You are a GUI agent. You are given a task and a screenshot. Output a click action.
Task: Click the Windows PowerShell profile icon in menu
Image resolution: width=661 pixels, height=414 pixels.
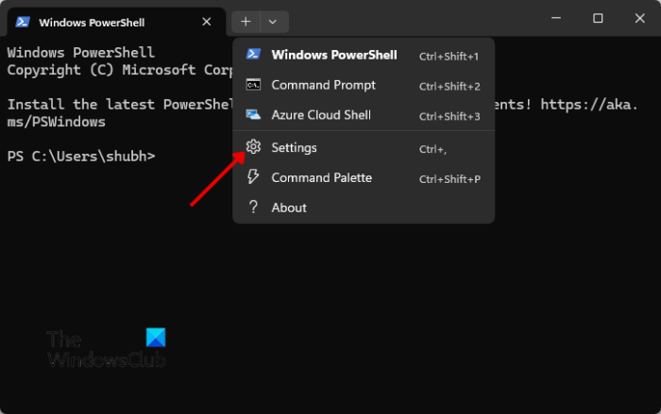click(x=253, y=55)
